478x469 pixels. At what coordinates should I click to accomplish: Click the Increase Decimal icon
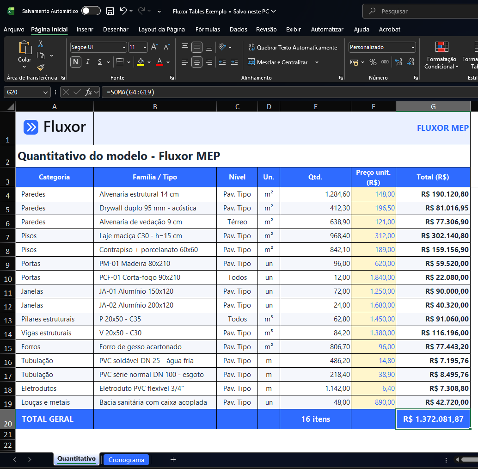point(398,62)
